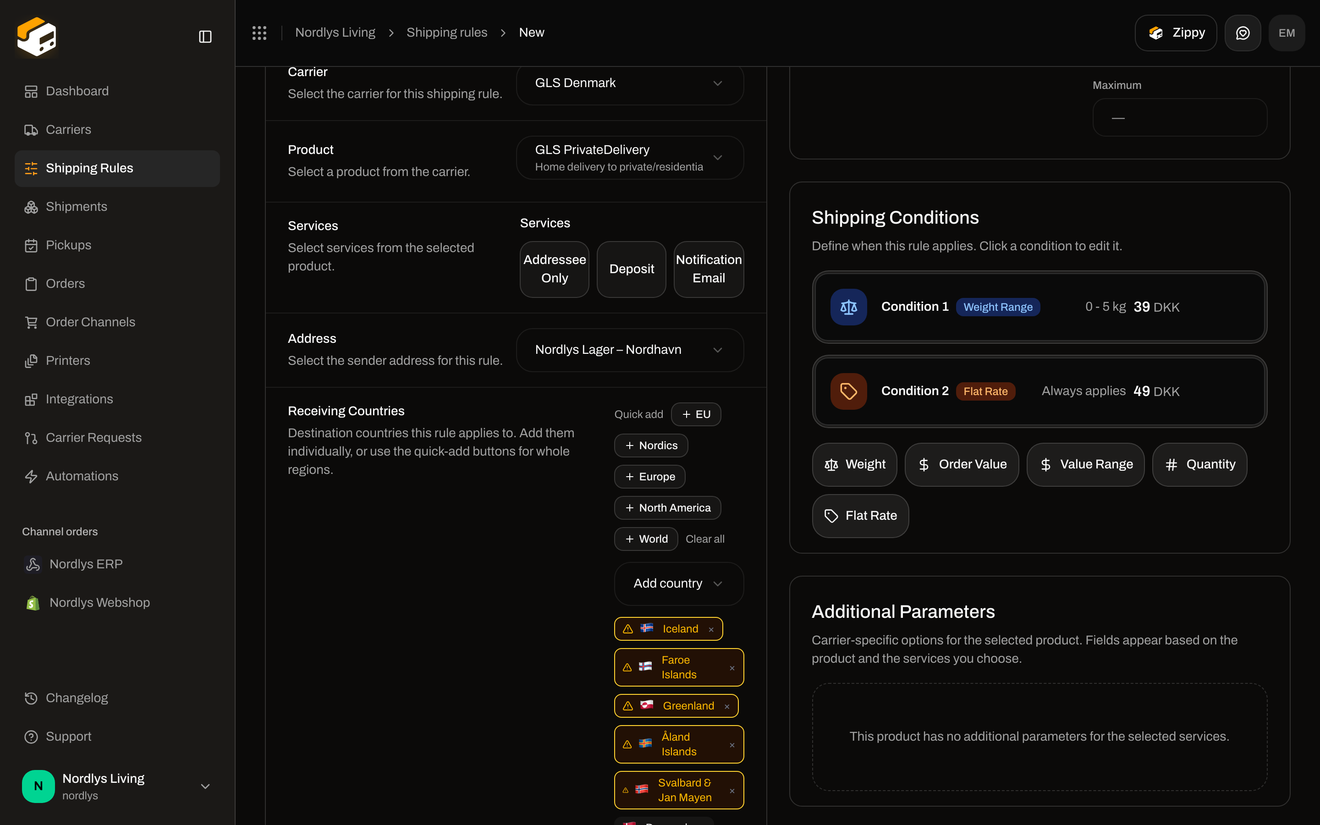Remove Svalbard & Jan Mayen country chip
Screen dimensions: 1320x825
(732, 791)
